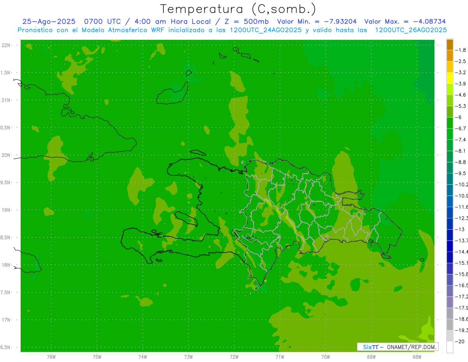Click the "-15.8" legend value

coord(462,274)
